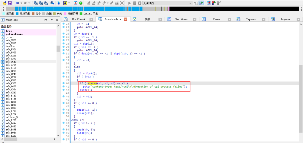Image resolution: width=303 pixels, height=143 pixels.
Task: Close the Functions panel
Action: [57, 20]
